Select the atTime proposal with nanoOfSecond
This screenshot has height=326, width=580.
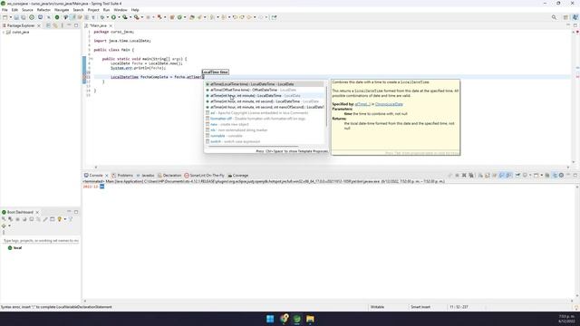coord(265,107)
